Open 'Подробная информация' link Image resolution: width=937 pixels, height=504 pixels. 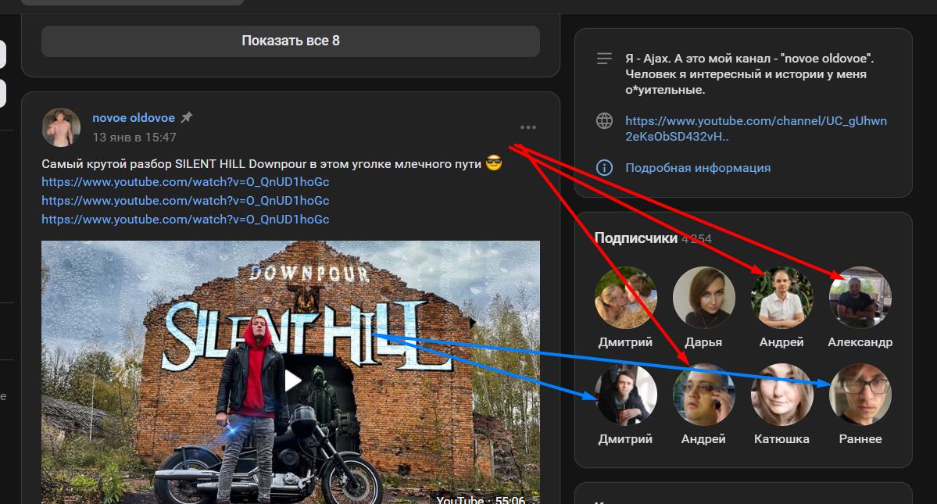pos(698,168)
